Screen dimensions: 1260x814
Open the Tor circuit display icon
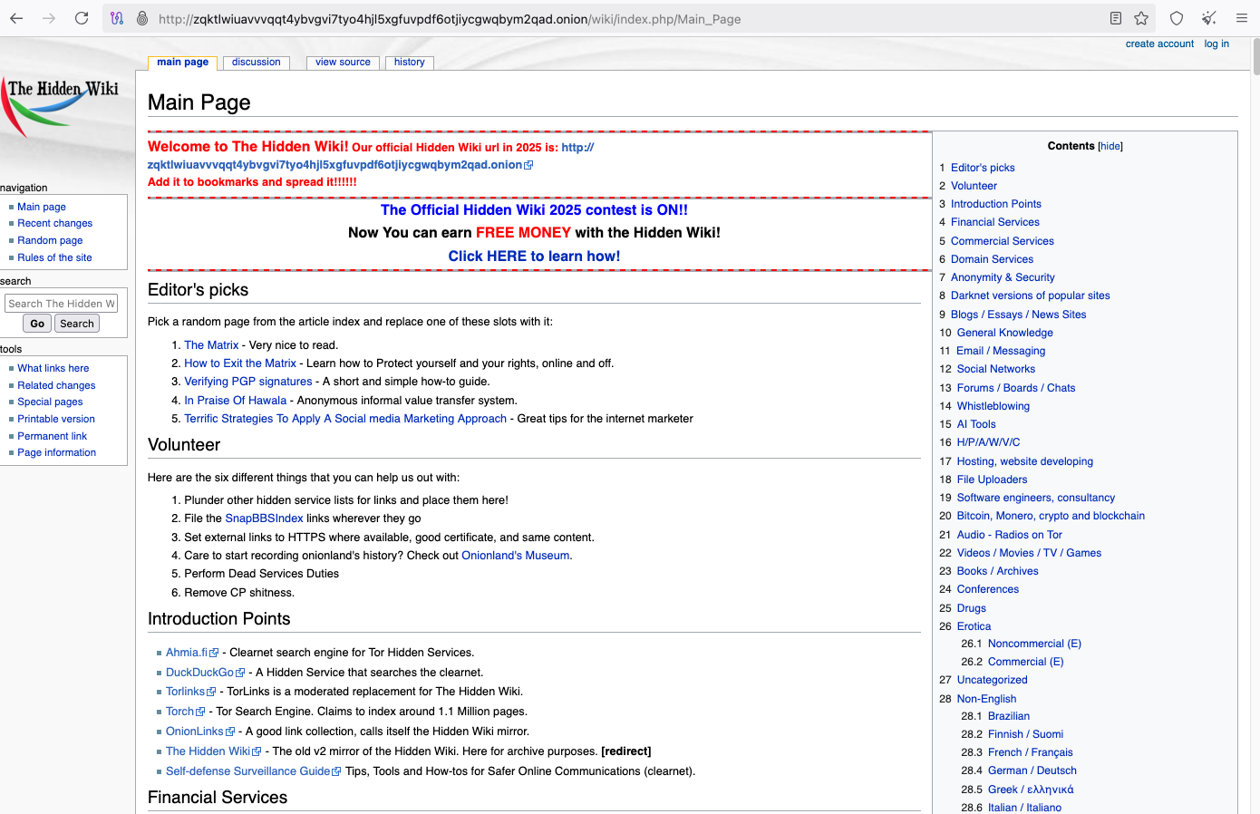(x=117, y=17)
